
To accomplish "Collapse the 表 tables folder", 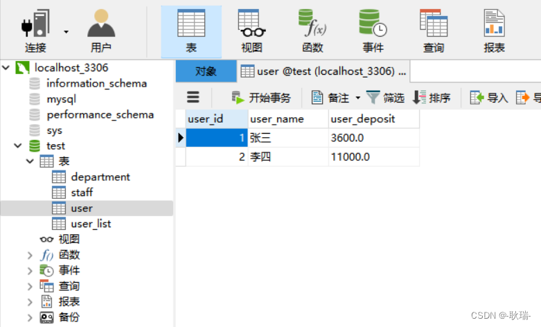I will (x=30, y=161).
